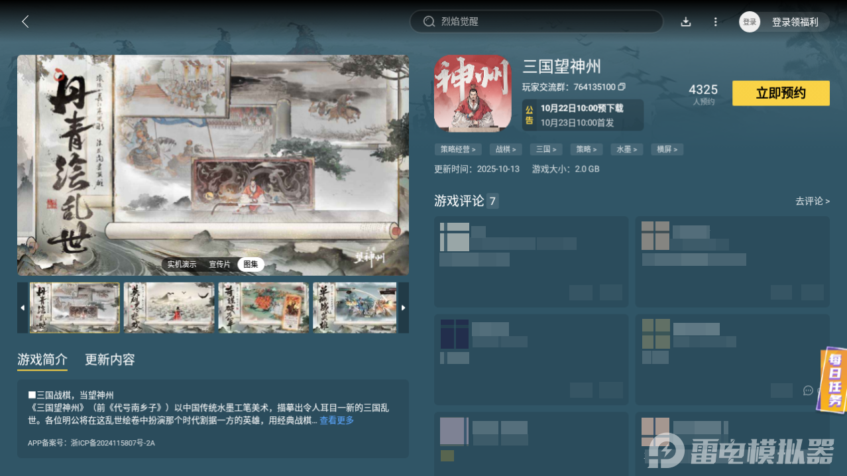Screen dimensions: 847x476
Task: Expand the 战棋 category tag
Action: [505, 149]
